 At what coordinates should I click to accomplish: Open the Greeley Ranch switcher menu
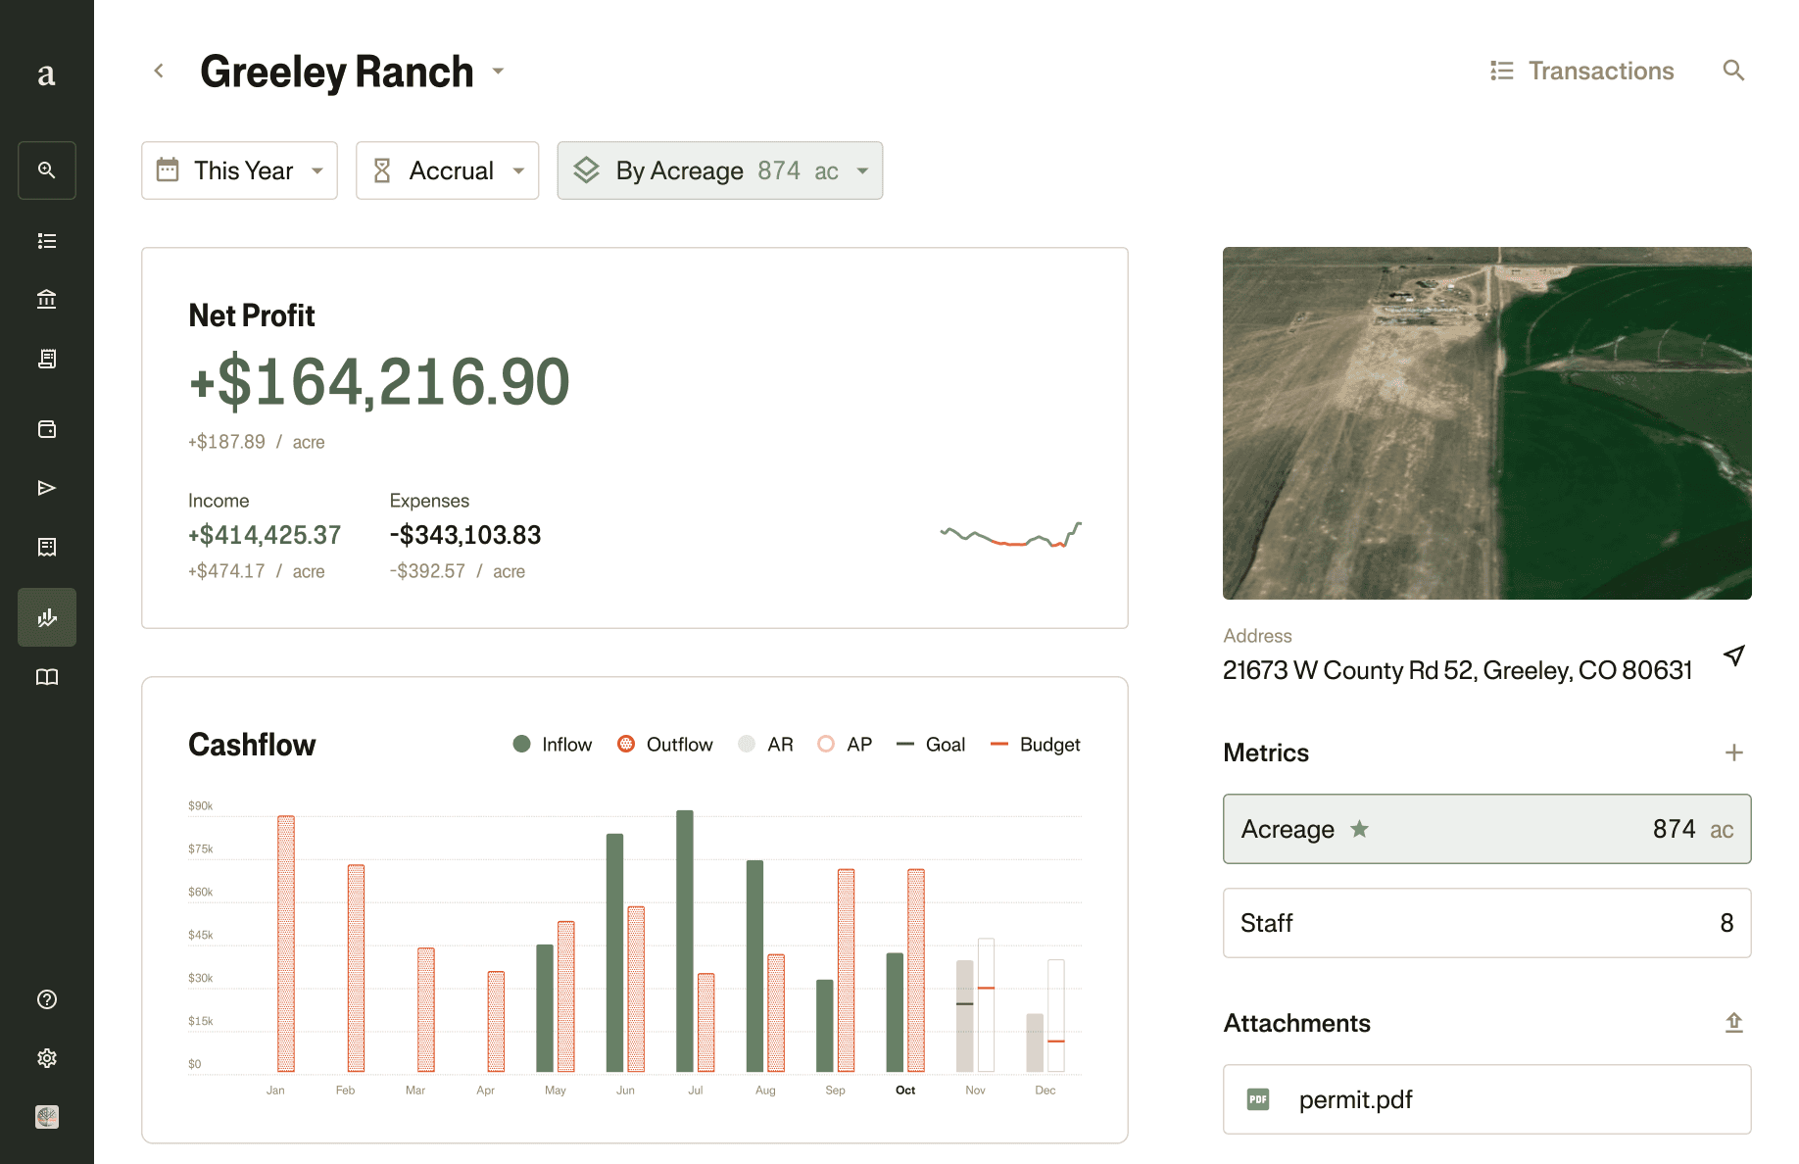point(498,71)
